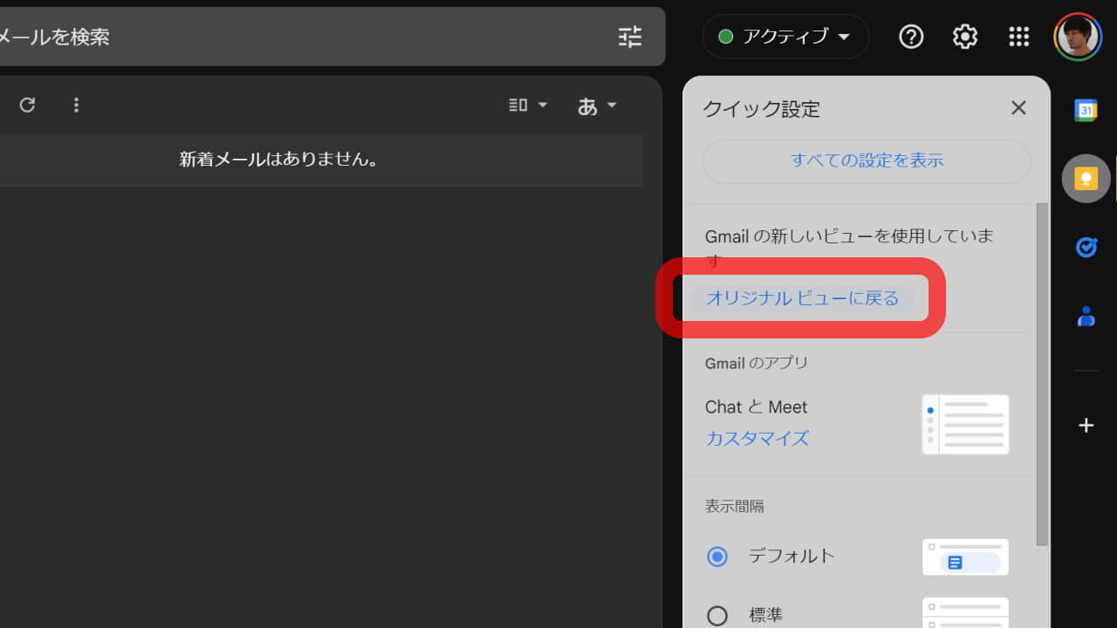The height and width of the screenshot is (628, 1117).
Task: Close the クイック設定 panel
Action: (x=1018, y=107)
